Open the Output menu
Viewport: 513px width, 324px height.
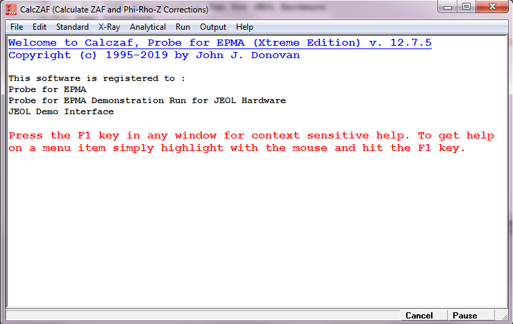pyautogui.click(x=213, y=27)
